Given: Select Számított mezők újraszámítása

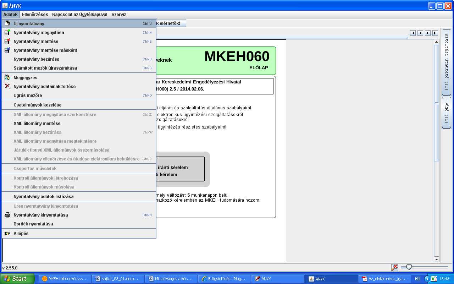Looking at the screenshot, I should [x=79, y=68].
